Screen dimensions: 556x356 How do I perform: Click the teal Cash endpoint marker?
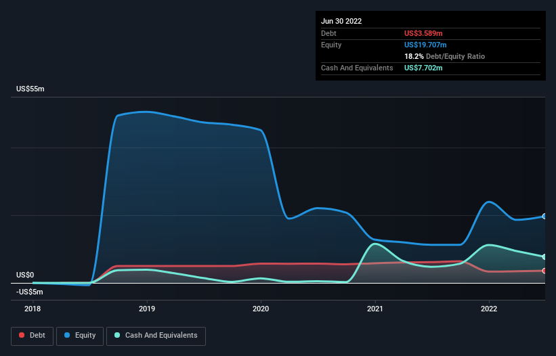pyautogui.click(x=544, y=257)
